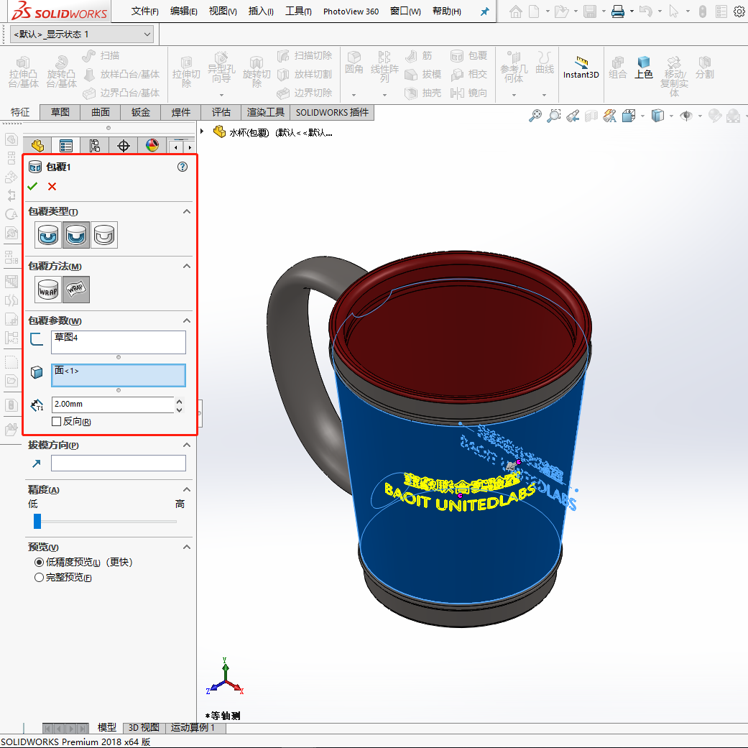Open the 运动算例 1 bottom tab
Image resolution: width=748 pixels, height=748 pixels.
tap(193, 727)
